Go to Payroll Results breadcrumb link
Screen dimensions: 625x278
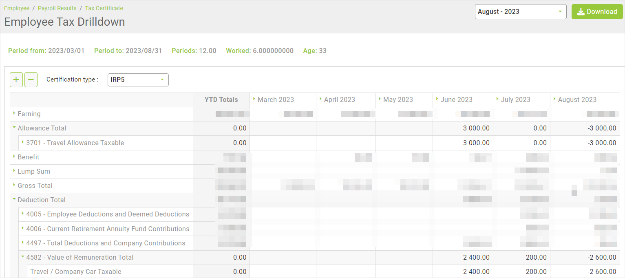point(57,8)
